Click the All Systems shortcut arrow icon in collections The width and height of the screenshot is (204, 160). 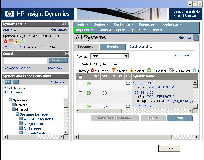pos(6,88)
